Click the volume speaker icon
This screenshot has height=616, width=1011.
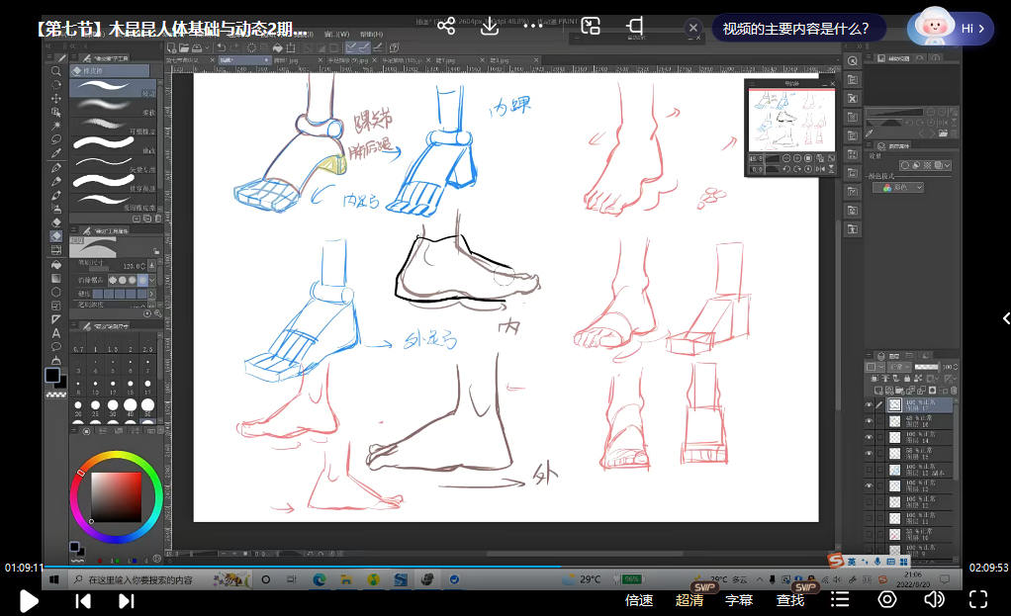click(934, 598)
